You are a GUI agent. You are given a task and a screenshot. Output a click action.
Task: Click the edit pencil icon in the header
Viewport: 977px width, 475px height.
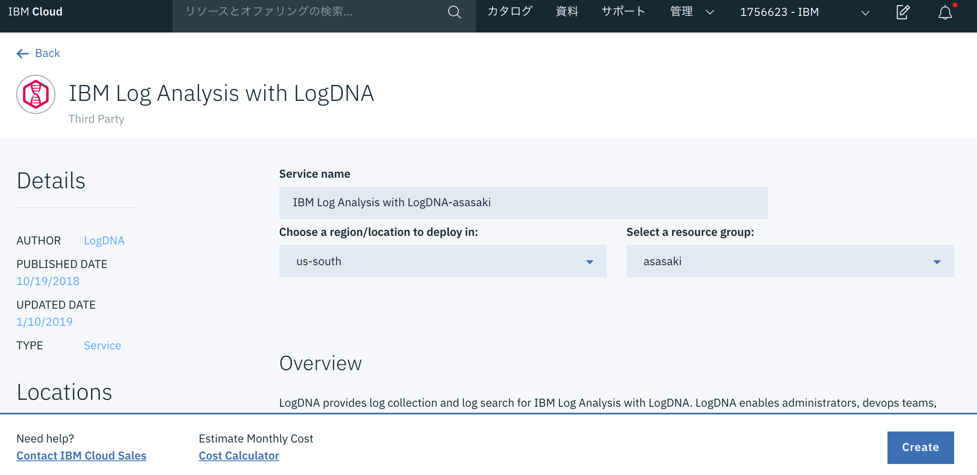click(902, 13)
